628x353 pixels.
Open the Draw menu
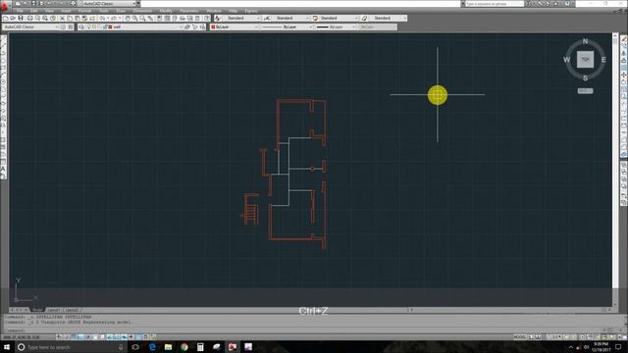[121, 11]
